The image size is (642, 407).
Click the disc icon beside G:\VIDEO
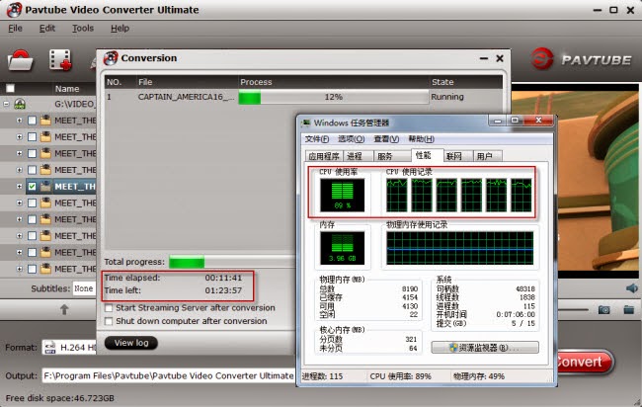(20, 104)
